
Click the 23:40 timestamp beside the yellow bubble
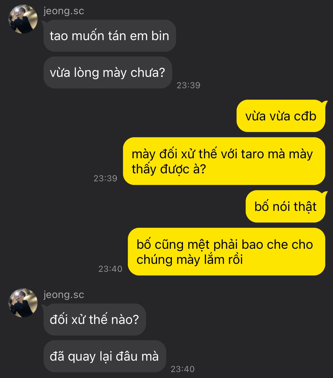110,269
